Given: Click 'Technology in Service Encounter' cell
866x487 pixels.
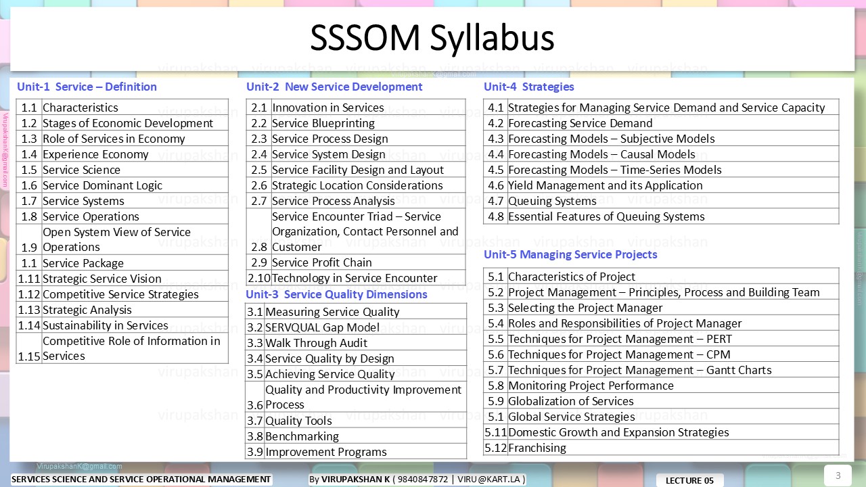Looking at the screenshot, I should 368,277.
